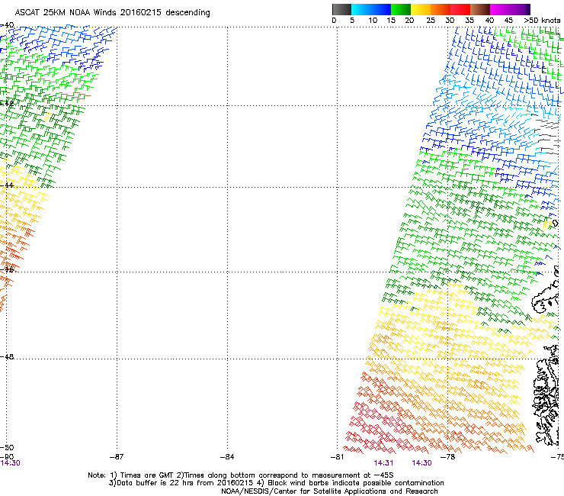Click the black coastline outline near -48 latitude
Image resolution: width=564 pixels, height=496 pixels.
pyautogui.click(x=547, y=395)
